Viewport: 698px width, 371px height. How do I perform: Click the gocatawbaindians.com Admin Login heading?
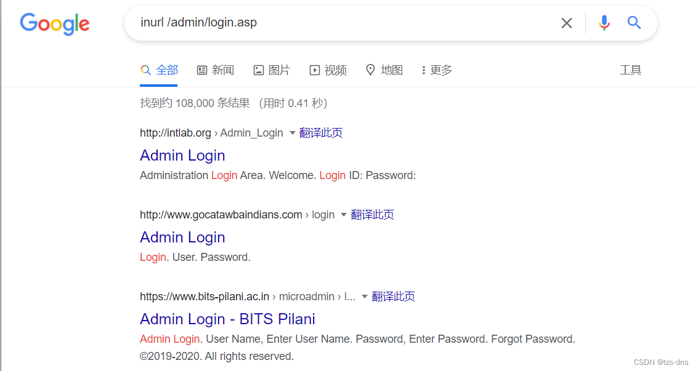click(x=182, y=237)
